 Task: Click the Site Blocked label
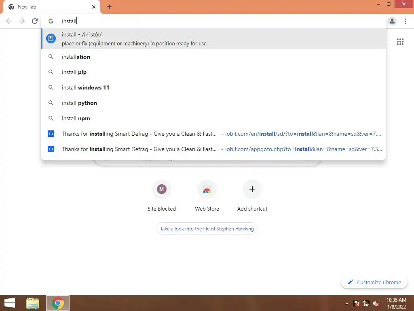click(162, 209)
